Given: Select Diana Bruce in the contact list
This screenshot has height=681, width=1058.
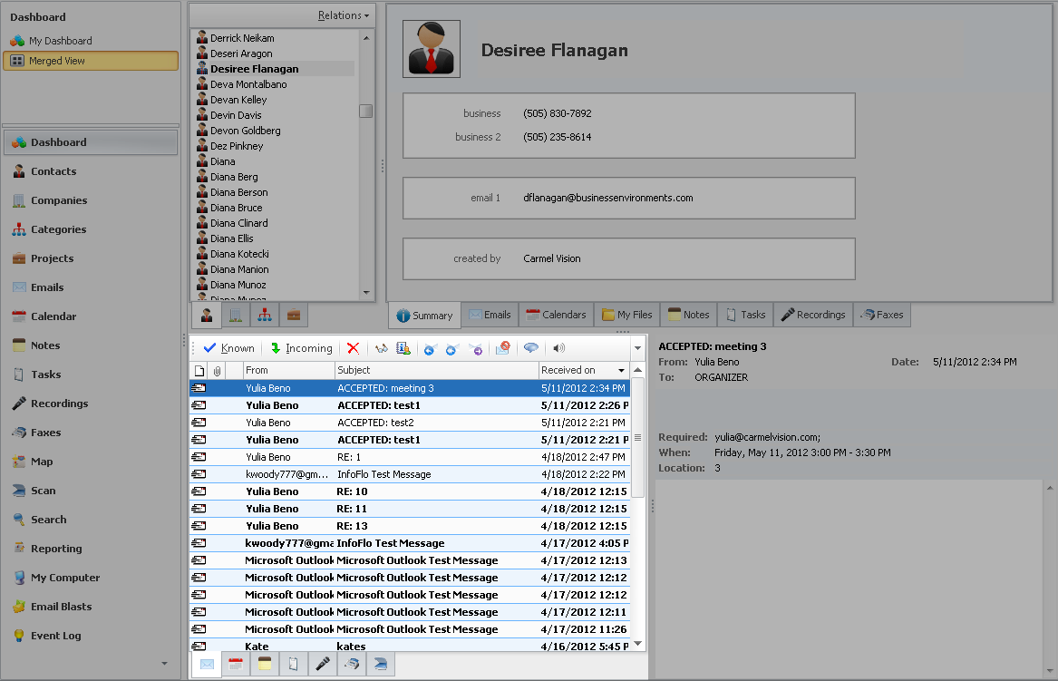Looking at the screenshot, I should (x=236, y=208).
